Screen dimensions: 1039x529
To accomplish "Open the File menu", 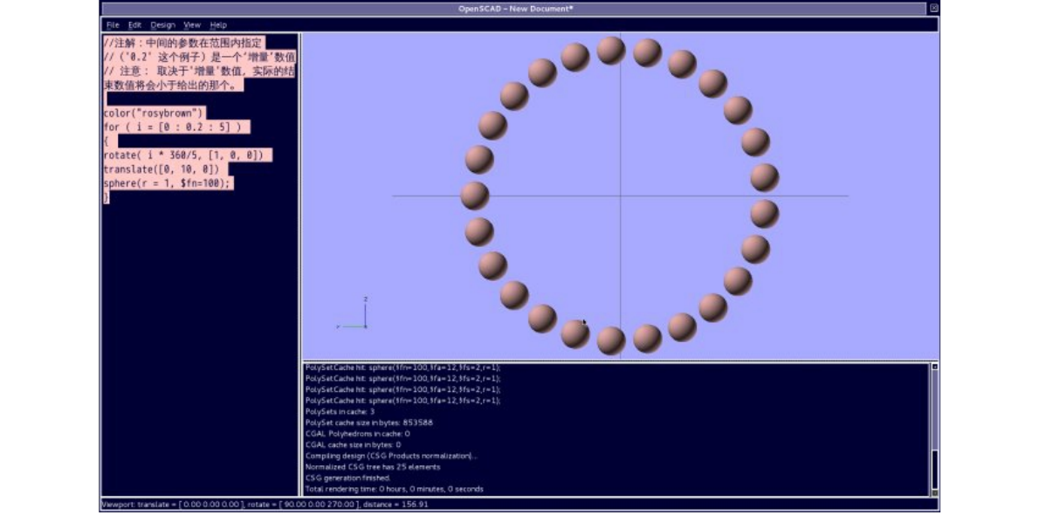I will click(x=113, y=25).
